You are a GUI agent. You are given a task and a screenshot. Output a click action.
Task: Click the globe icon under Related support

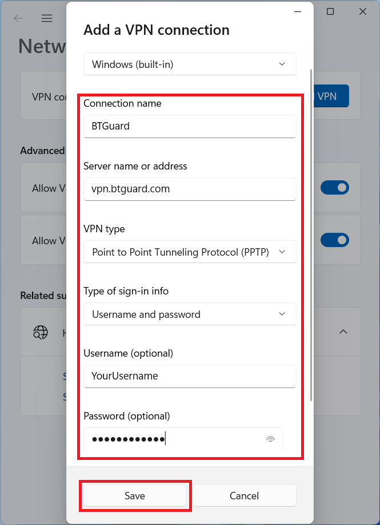pos(40,332)
